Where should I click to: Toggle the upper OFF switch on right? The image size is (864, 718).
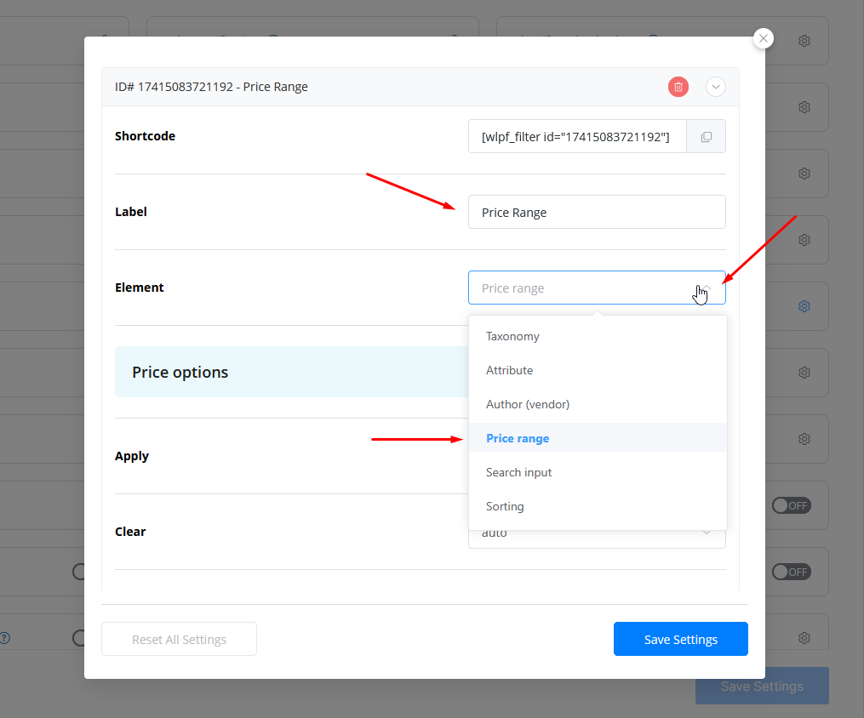tap(791, 505)
